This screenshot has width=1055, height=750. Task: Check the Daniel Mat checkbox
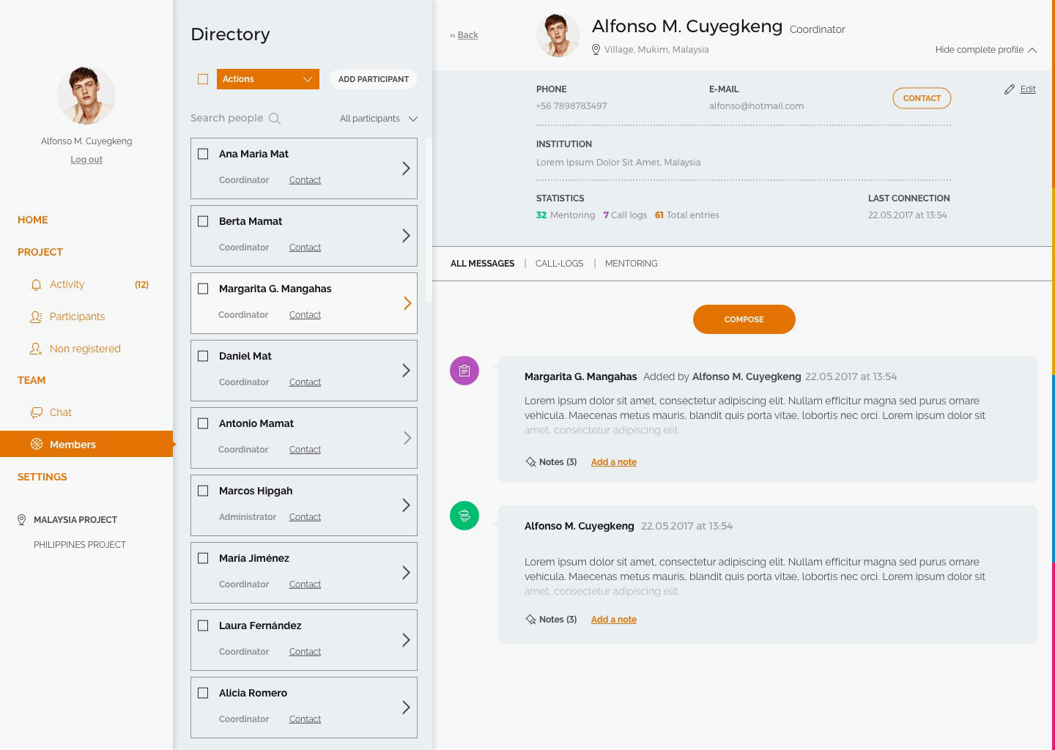203,356
